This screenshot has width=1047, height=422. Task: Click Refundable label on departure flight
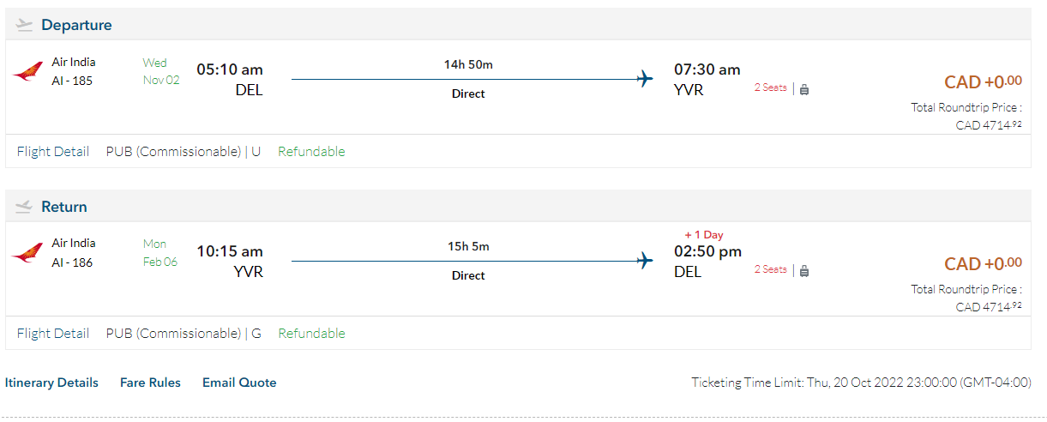click(311, 152)
